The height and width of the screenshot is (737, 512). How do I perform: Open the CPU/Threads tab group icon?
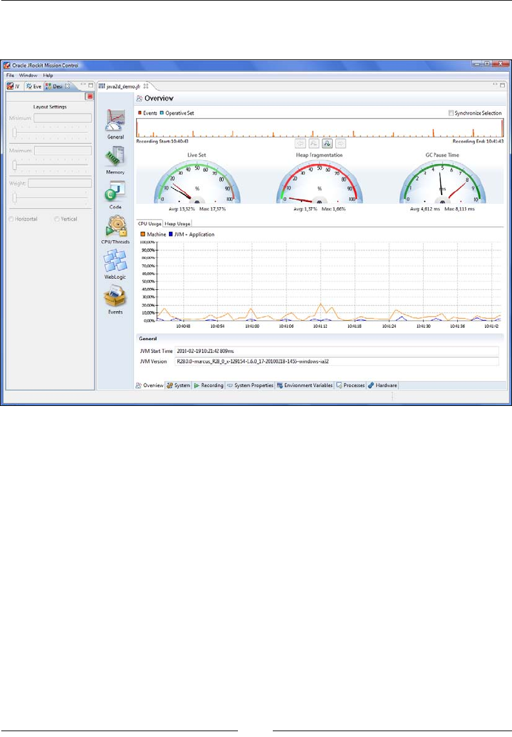(115, 227)
